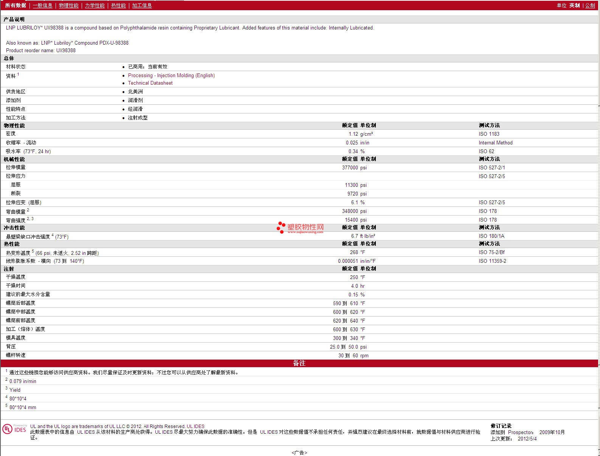Click the UL IDES link after 'All Rights Reserved'
This screenshot has width=600, height=456.
point(195,427)
